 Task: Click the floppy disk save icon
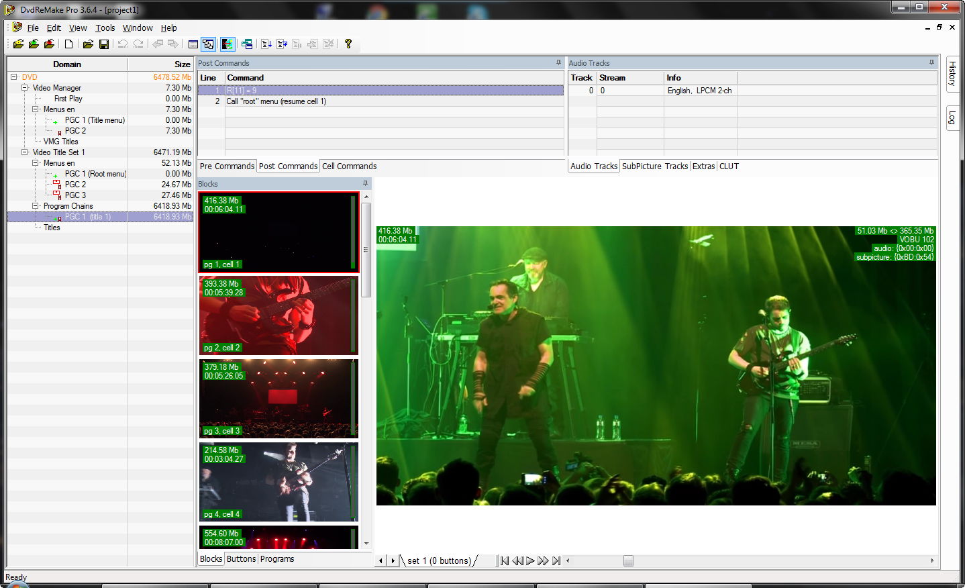[x=104, y=44]
